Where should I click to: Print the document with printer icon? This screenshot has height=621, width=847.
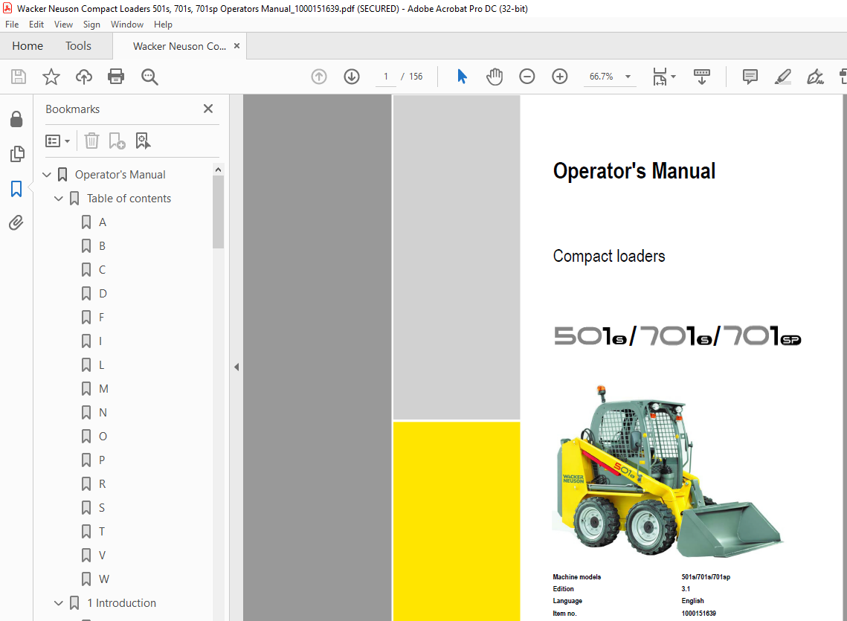(116, 77)
